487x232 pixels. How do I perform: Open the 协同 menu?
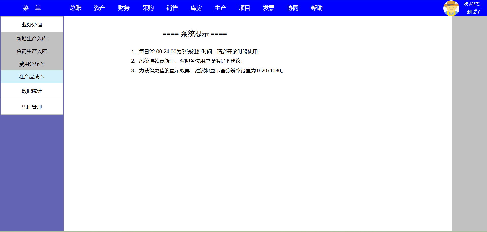click(293, 8)
